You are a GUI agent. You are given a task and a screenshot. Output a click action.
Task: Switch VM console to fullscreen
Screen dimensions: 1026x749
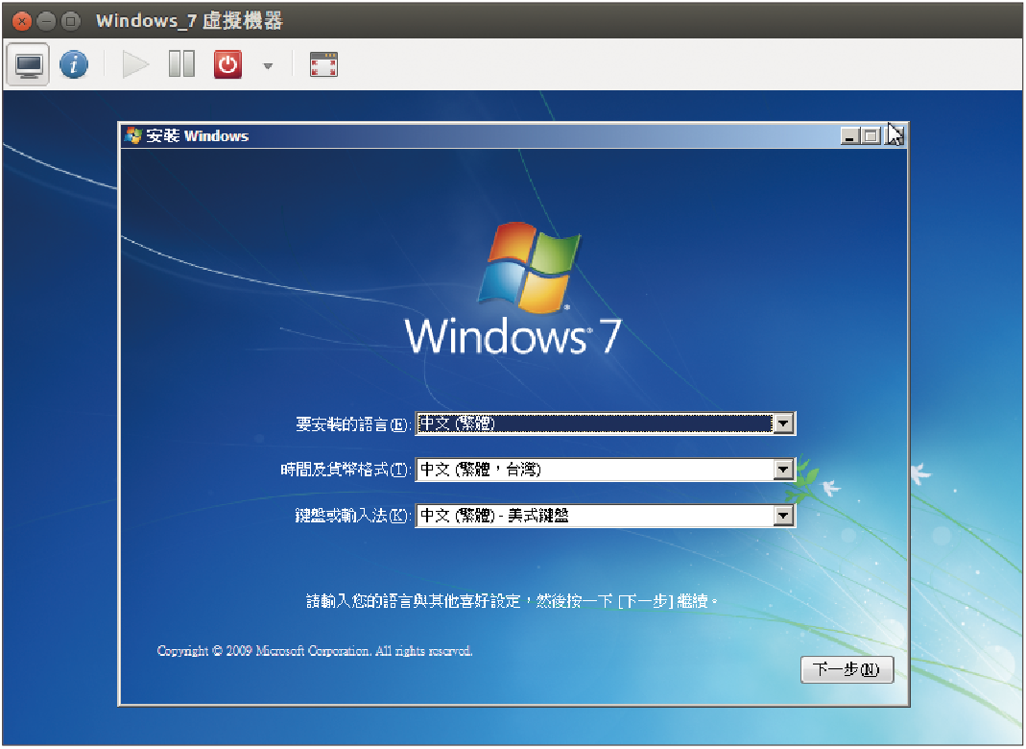click(x=323, y=65)
